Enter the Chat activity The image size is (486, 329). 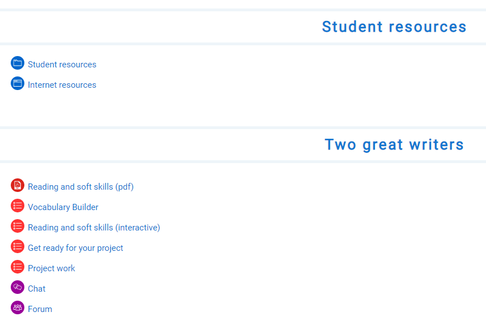point(36,288)
